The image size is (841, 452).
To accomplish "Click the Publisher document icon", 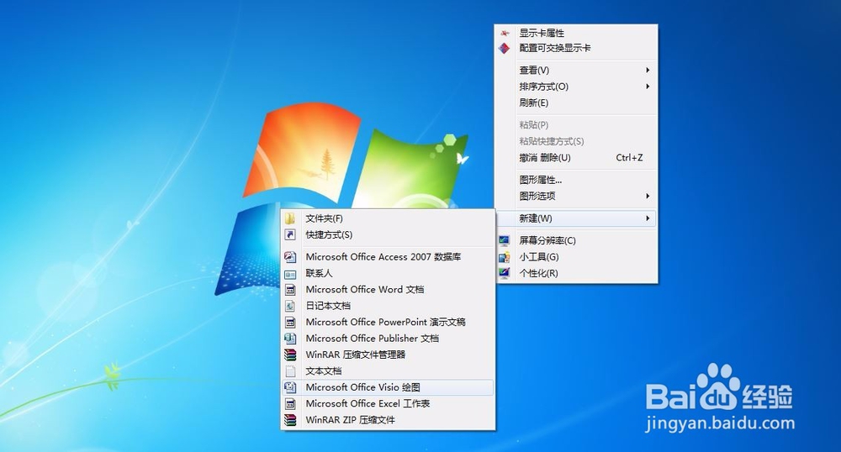I will pos(290,339).
